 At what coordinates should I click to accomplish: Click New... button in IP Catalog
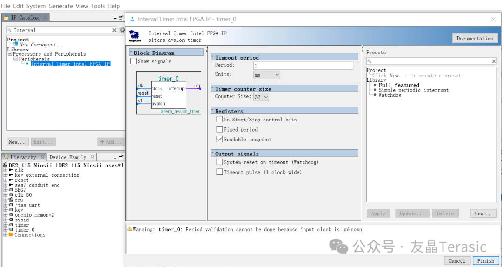pyautogui.click(x=17, y=142)
